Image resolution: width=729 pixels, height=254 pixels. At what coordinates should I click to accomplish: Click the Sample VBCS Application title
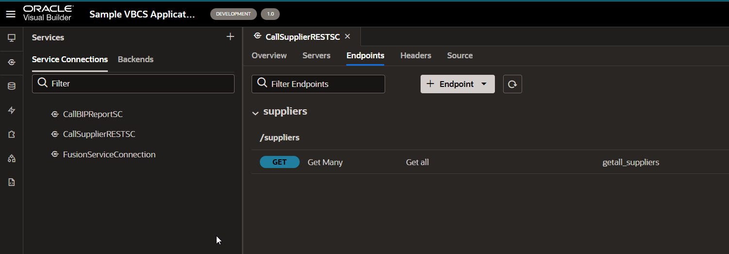(x=142, y=14)
